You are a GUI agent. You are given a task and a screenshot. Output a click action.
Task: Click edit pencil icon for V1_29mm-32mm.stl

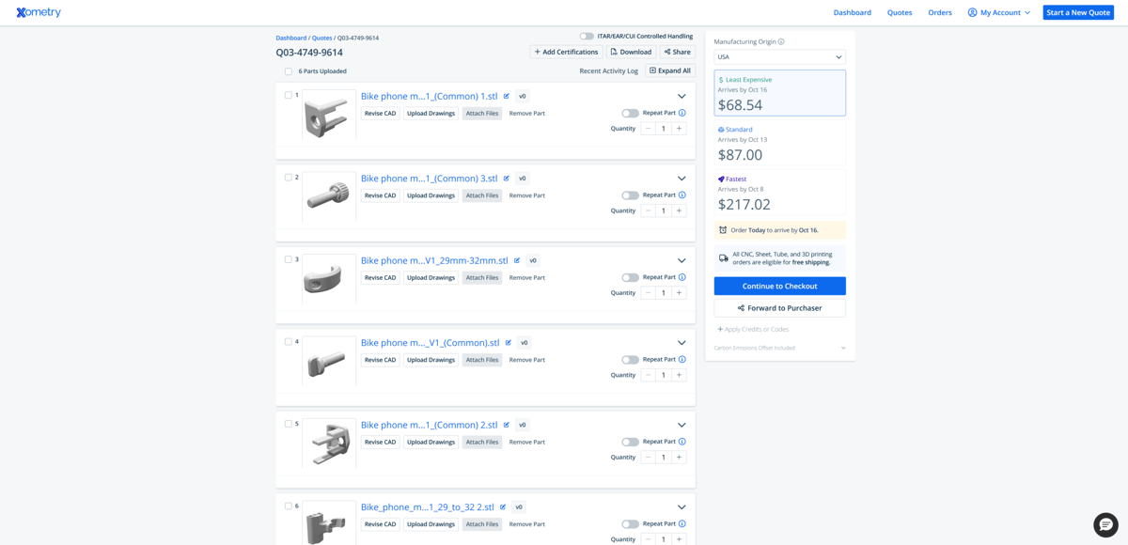point(517,260)
